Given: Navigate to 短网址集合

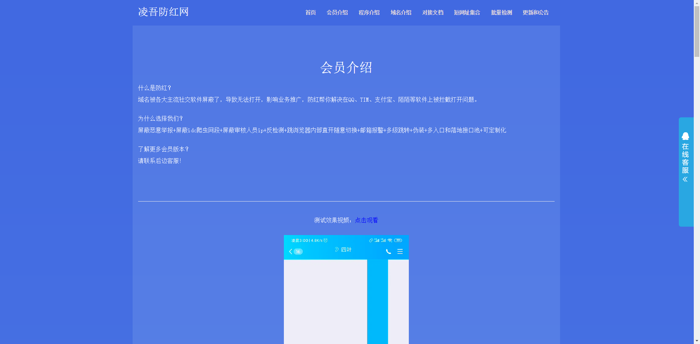Looking at the screenshot, I should click(467, 12).
